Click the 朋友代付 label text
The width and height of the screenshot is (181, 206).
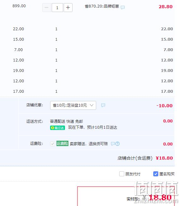(x=133, y=174)
